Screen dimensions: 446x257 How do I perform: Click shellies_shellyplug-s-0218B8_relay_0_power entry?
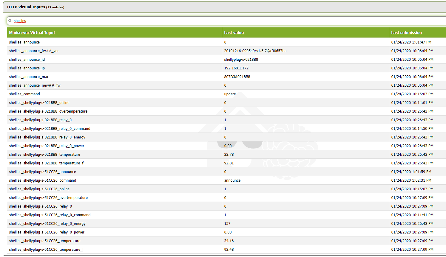click(x=47, y=146)
